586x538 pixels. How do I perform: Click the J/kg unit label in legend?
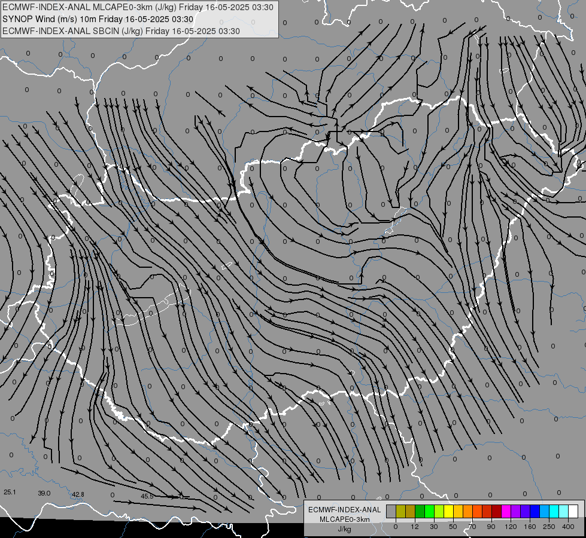344,529
